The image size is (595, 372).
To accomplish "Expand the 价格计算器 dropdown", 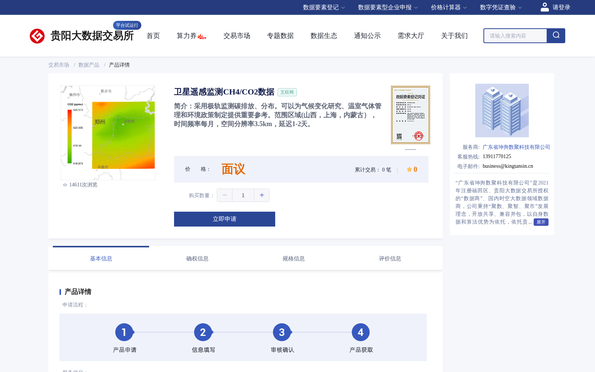I will pyautogui.click(x=449, y=7).
